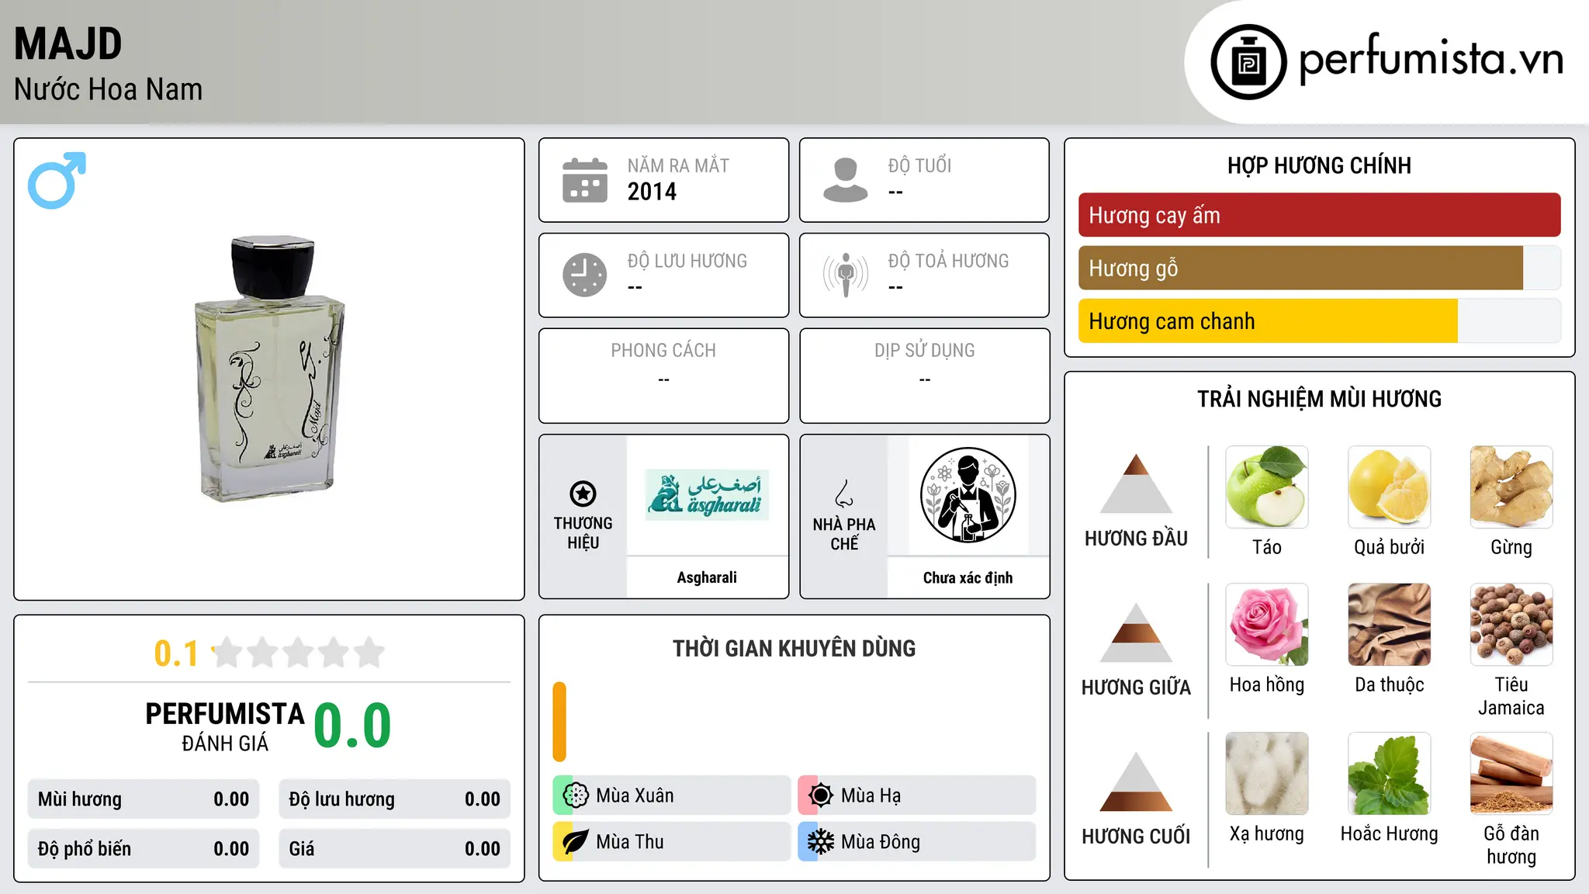Click the Mùa Thu leaf icon

click(x=576, y=842)
